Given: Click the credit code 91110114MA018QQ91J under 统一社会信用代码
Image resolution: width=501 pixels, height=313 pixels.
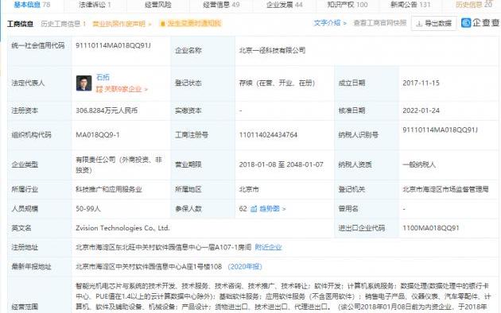Looking at the screenshot, I should (x=113, y=45).
